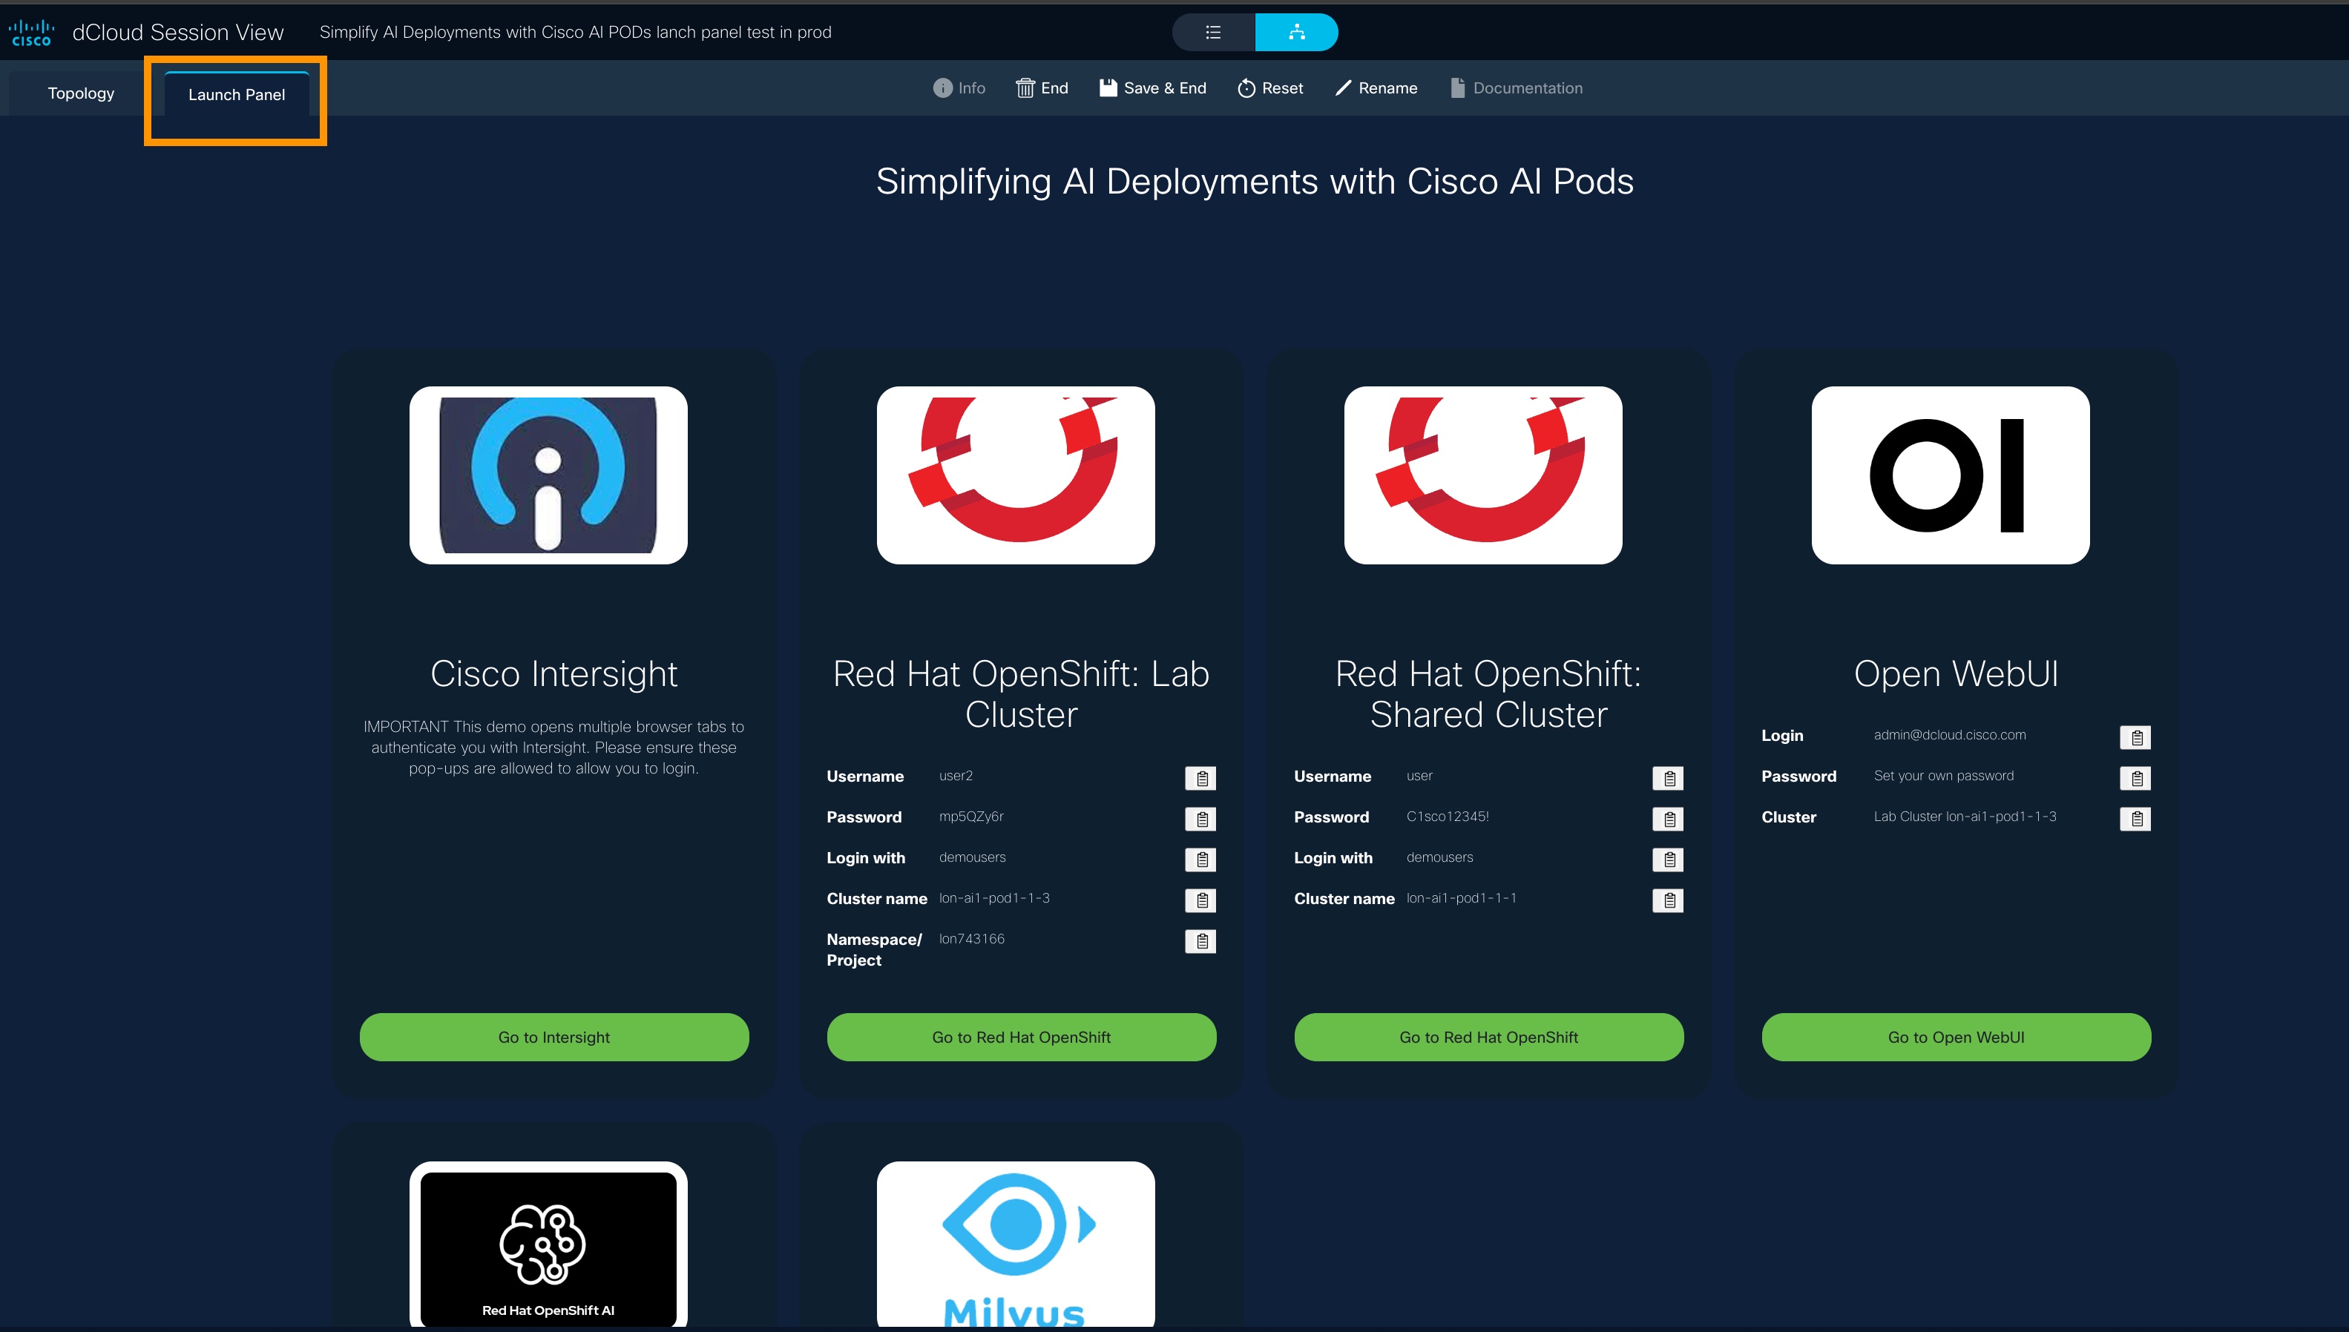Copy the Shared Cluster password C1sco12345!
This screenshot has height=1332, width=2349.
pos(1668,820)
